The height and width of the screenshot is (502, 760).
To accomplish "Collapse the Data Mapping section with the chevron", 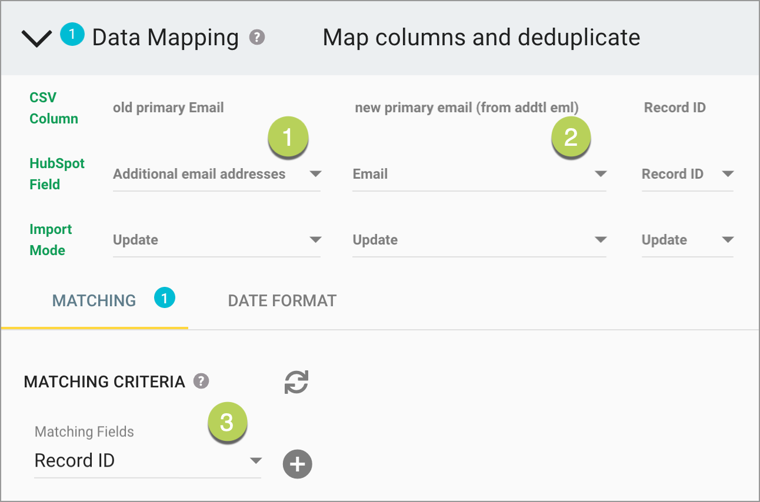I will pyautogui.click(x=36, y=37).
